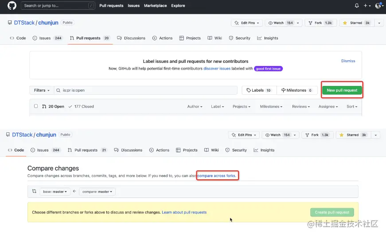Viewport: 386px width, 236px height.
Task: Click Fork 1.3k button in upper header
Action: (320, 23)
